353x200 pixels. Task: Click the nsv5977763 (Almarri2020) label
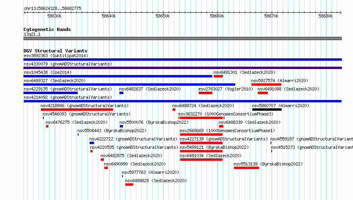click(x=150, y=172)
